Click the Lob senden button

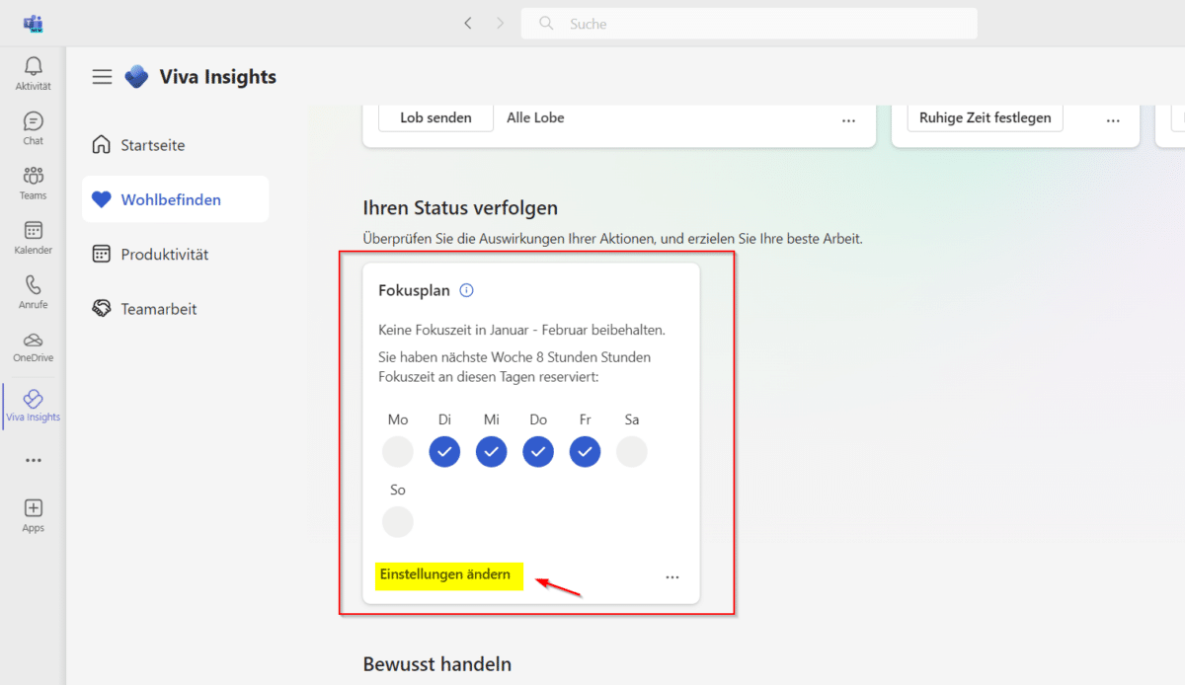(435, 118)
